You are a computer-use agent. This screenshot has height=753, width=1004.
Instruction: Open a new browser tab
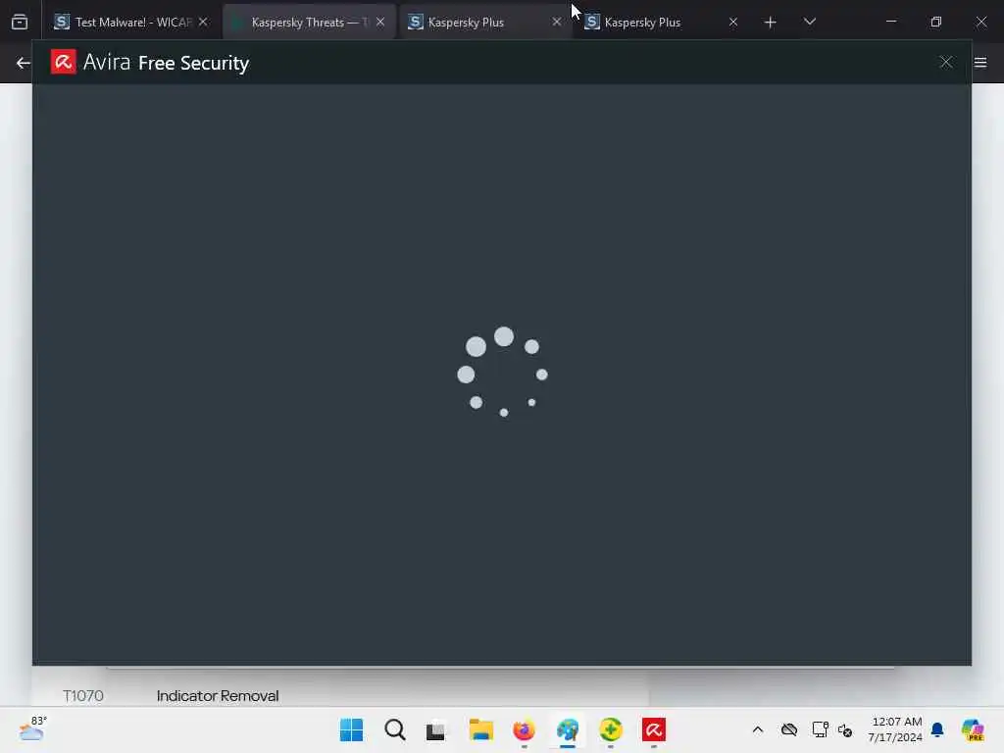(771, 23)
